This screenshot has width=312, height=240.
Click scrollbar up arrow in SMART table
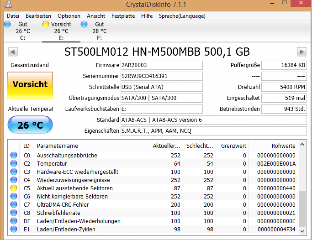(302, 145)
